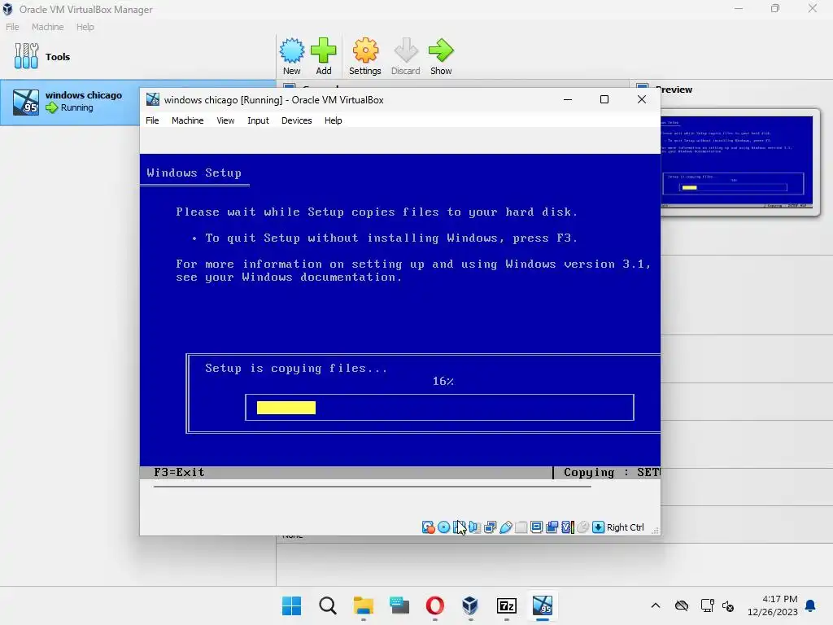This screenshot has width=833, height=625.
Task: Click the running VM 95 taskbar icon
Action: click(543, 605)
